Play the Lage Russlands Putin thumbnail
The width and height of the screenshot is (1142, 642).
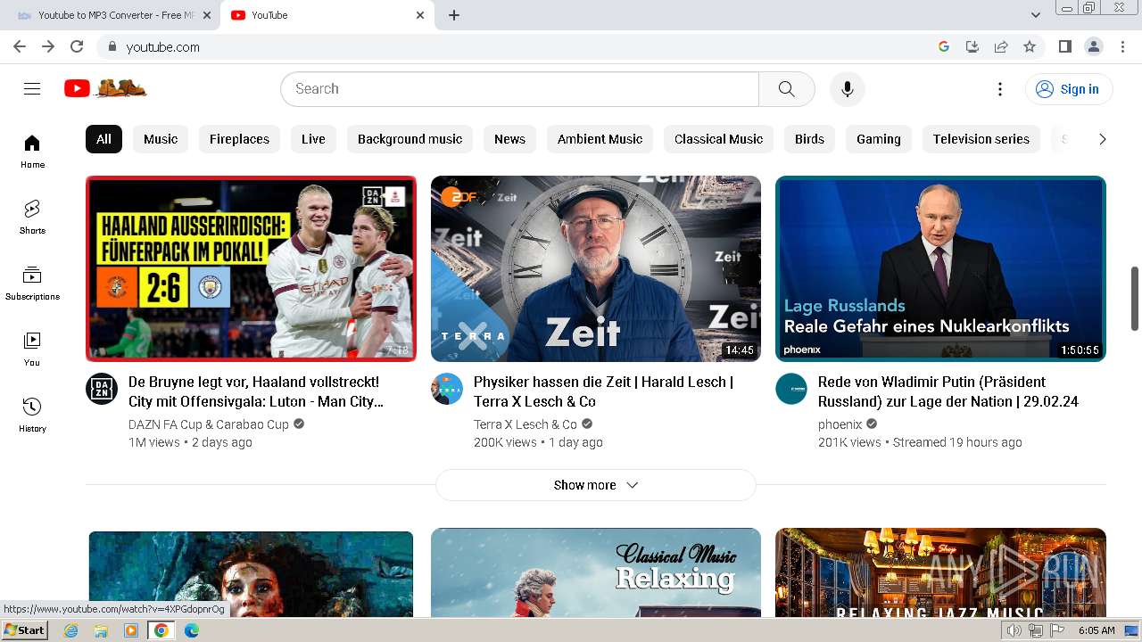[x=940, y=268]
